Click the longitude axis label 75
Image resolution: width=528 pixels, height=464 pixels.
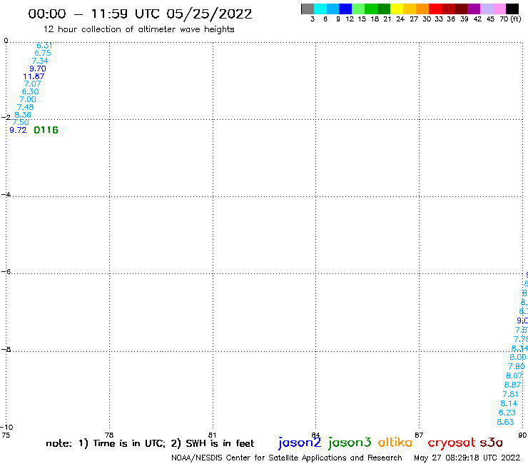pos(6,435)
